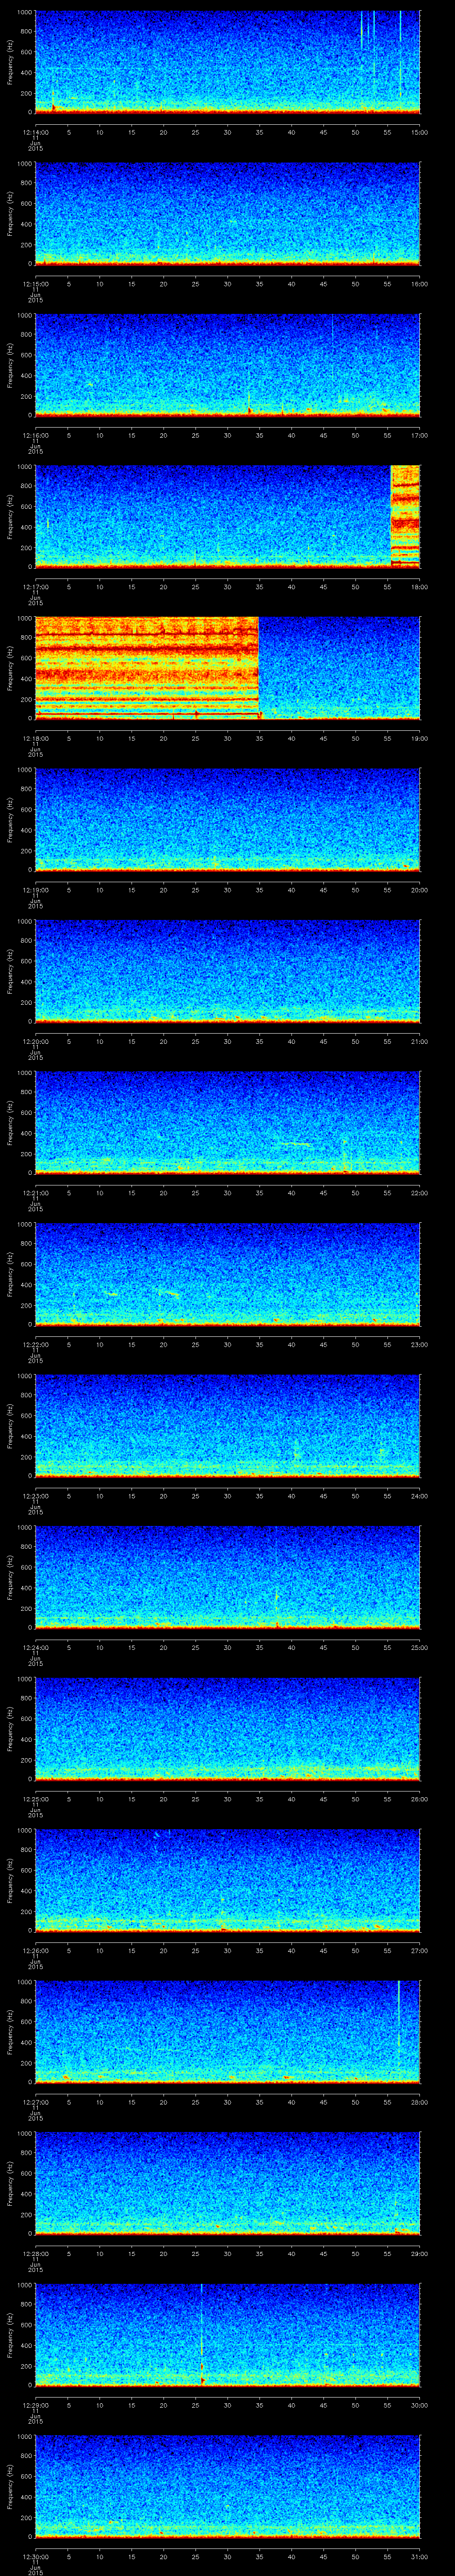This screenshot has width=455, height=2576.
Task: Select the spectrogram panel starting at 12:23:00
Action: pyautogui.click(x=227, y=1426)
